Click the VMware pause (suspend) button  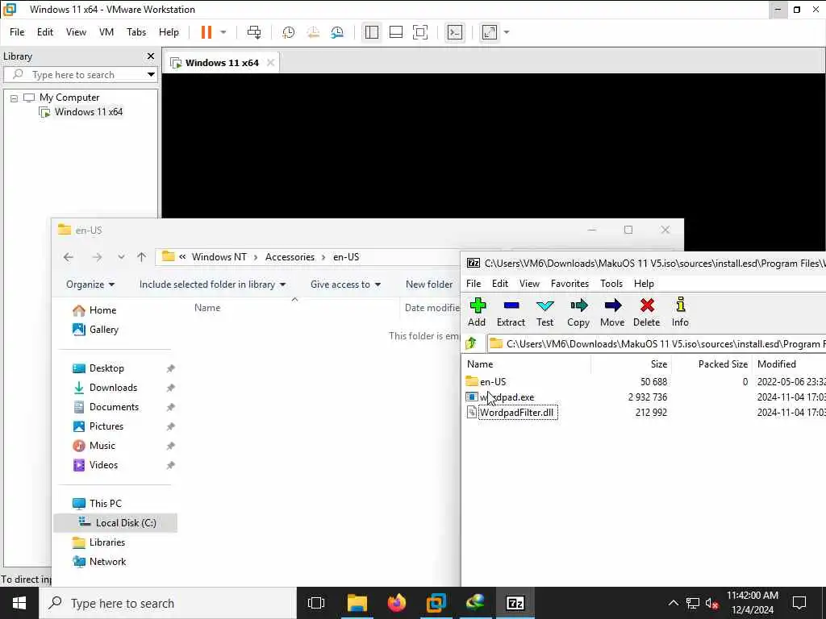coord(206,32)
